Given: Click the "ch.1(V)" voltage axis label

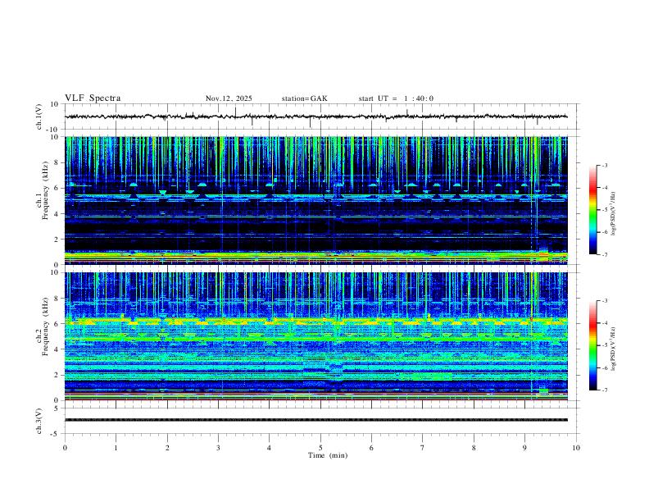Looking at the screenshot, I should (x=39, y=116).
